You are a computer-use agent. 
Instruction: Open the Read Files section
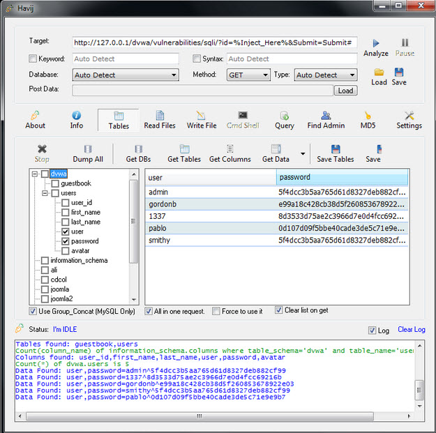point(160,120)
